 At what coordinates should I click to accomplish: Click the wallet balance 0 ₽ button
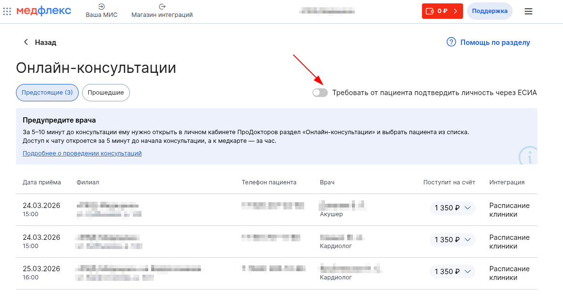click(442, 11)
